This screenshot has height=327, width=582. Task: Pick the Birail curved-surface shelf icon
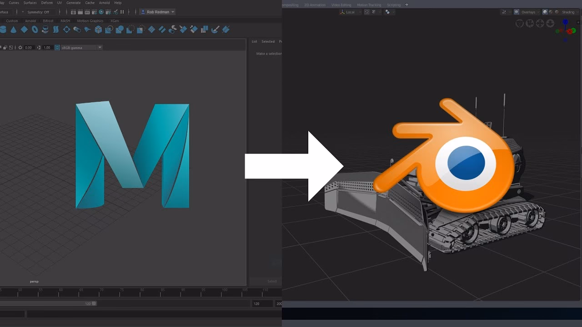click(87, 30)
